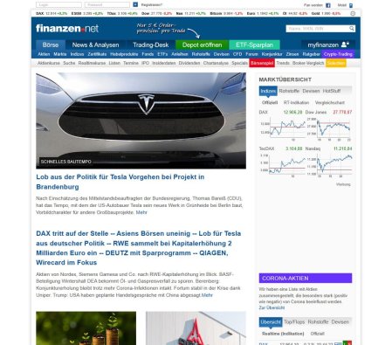The height and width of the screenshot is (345, 392).
Task: Click the red Börsenspiel item
Action: 262,63
